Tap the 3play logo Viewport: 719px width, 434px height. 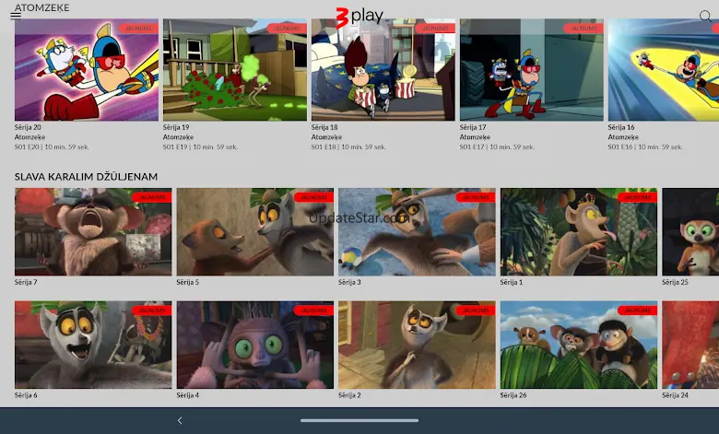click(x=359, y=17)
